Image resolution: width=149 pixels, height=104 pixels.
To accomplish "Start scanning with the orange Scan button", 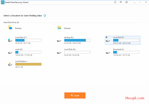I will (x=75, y=96).
